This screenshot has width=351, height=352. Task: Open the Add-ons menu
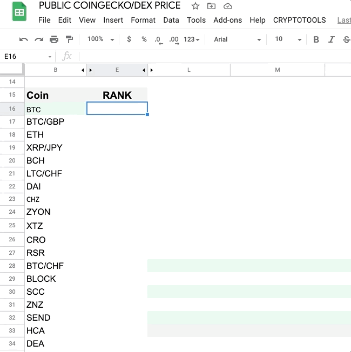tap(228, 20)
